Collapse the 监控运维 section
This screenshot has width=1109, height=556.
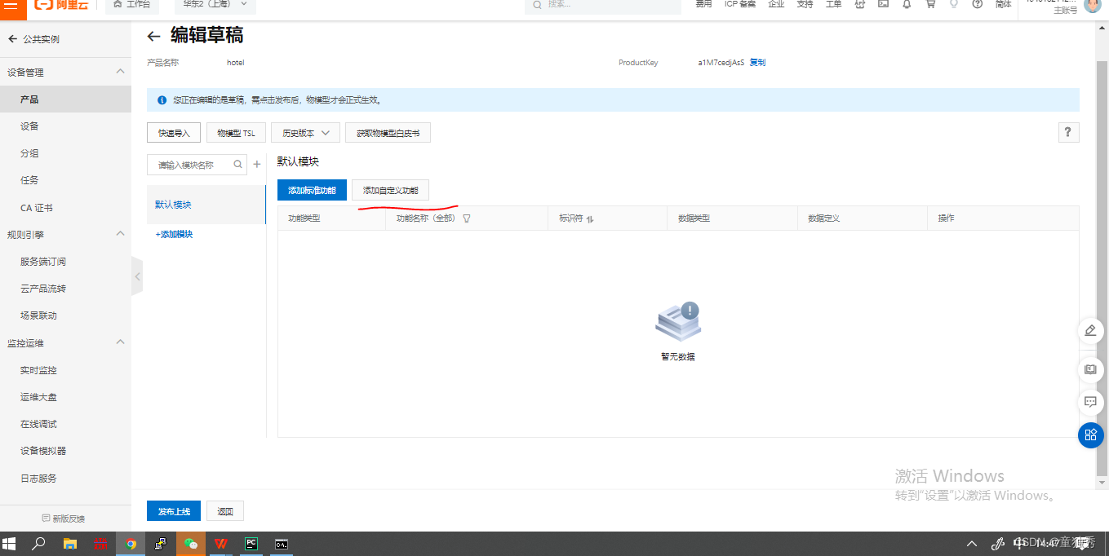120,342
